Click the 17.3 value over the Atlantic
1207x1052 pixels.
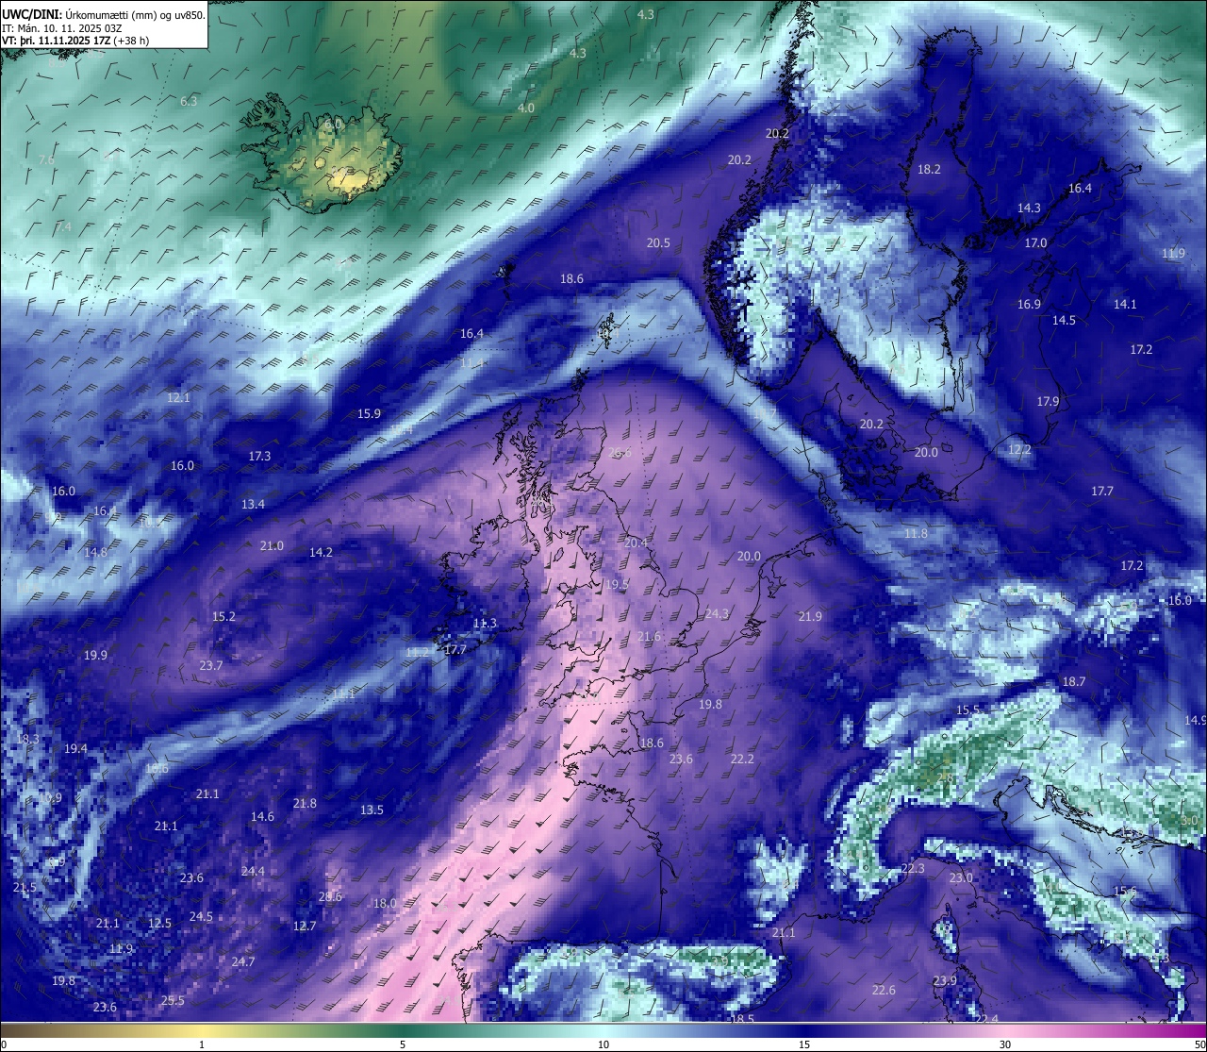pyautogui.click(x=259, y=457)
